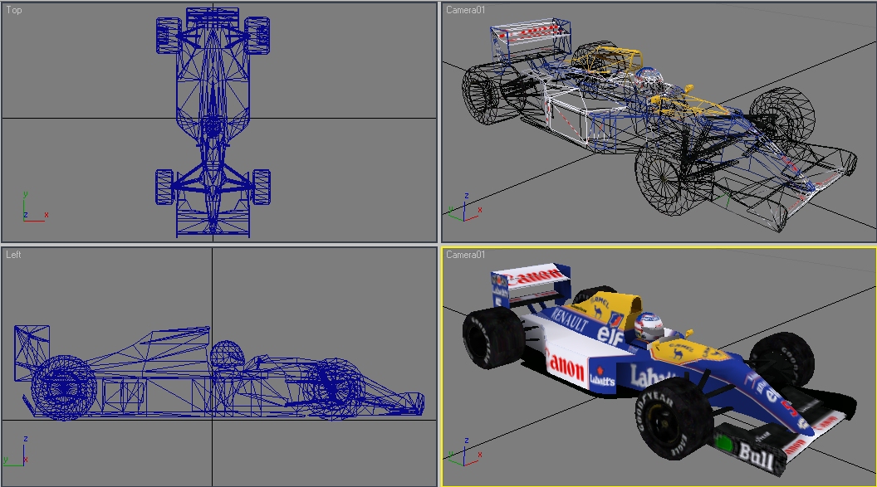The height and width of the screenshot is (487, 877).
Task: Click the rear wing wireframe in the Top viewport
Action: point(213,18)
